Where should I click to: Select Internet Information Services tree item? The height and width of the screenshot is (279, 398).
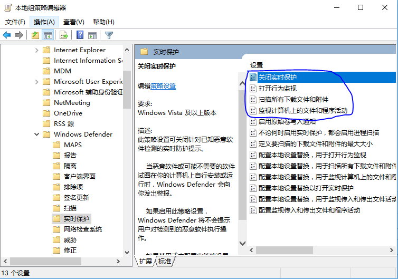point(88,61)
